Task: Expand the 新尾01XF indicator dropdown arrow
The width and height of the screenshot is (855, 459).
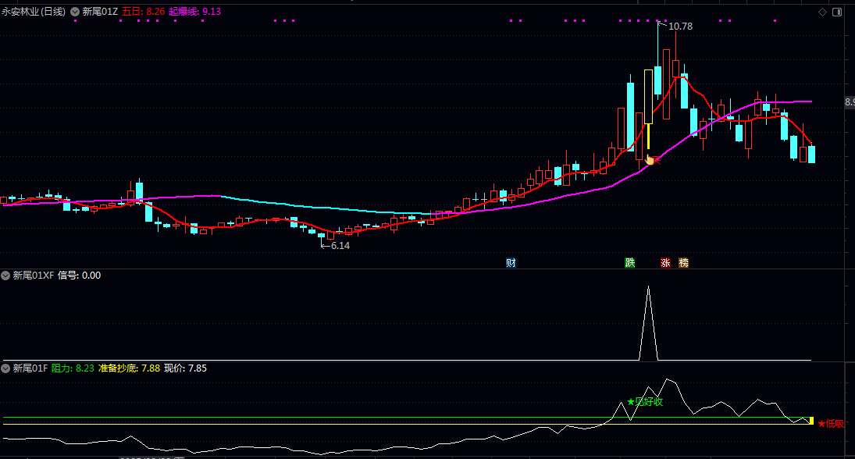Action: point(5,276)
